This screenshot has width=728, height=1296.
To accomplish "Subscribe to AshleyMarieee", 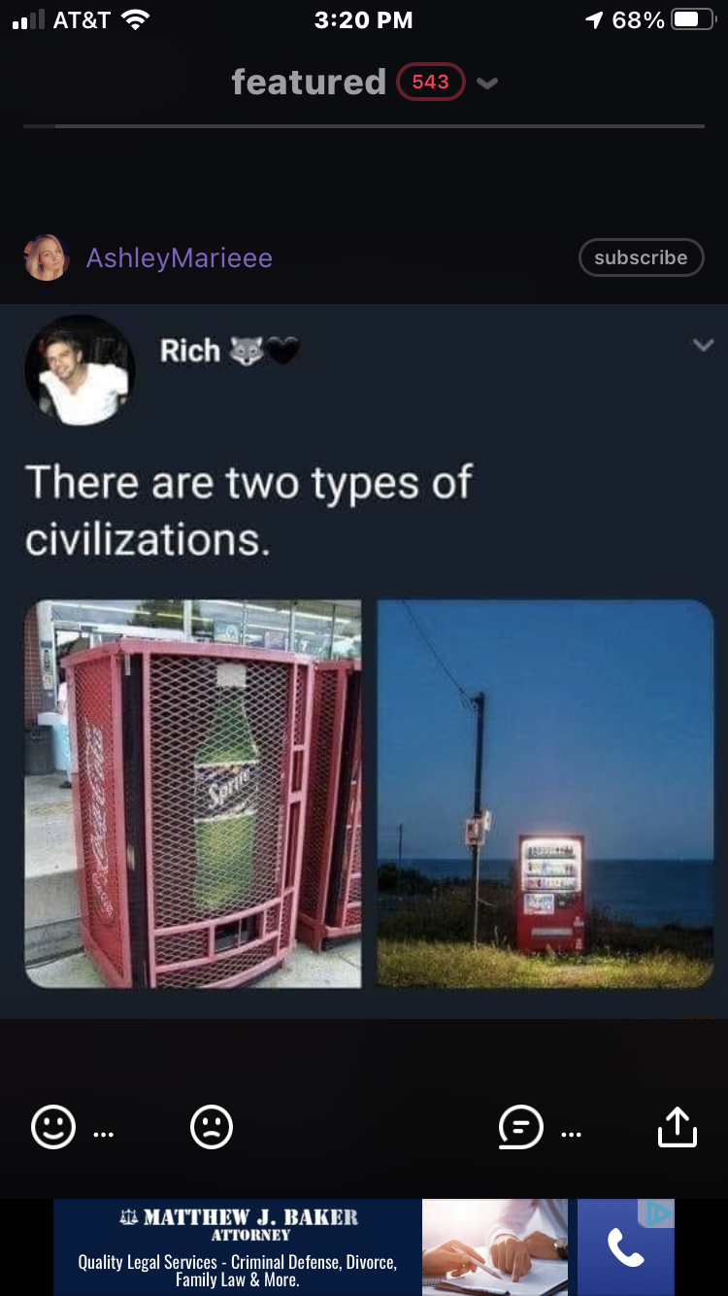I will [x=641, y=257].
